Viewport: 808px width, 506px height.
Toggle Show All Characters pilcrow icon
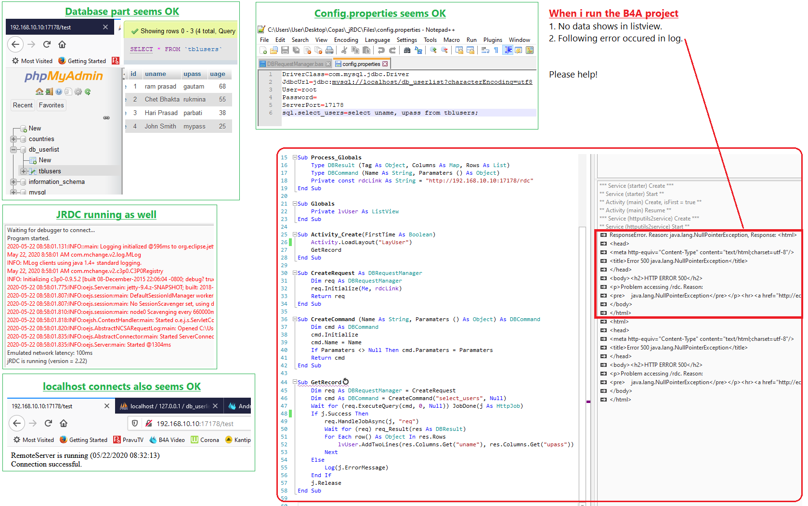pyautogui.click(x=496, y=50)
